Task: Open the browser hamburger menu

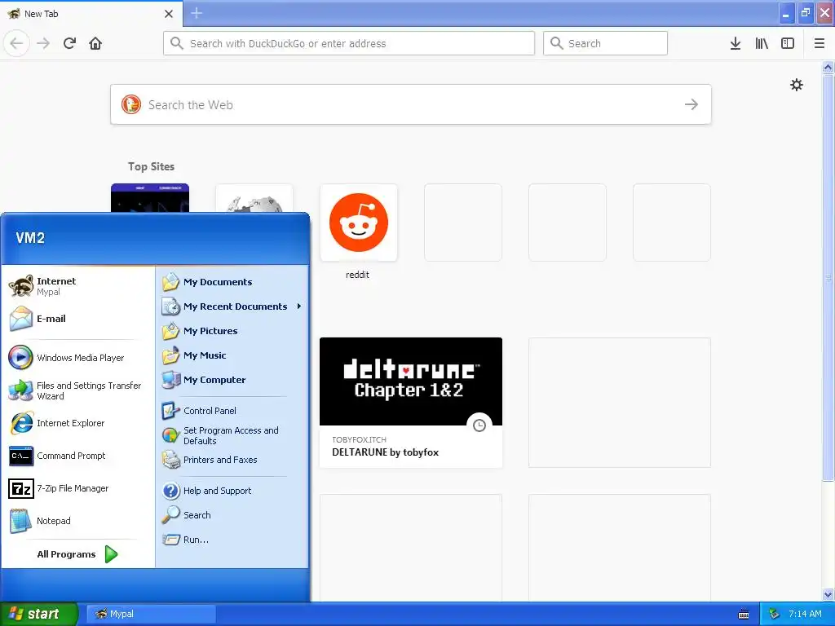Action: (820, 43)
